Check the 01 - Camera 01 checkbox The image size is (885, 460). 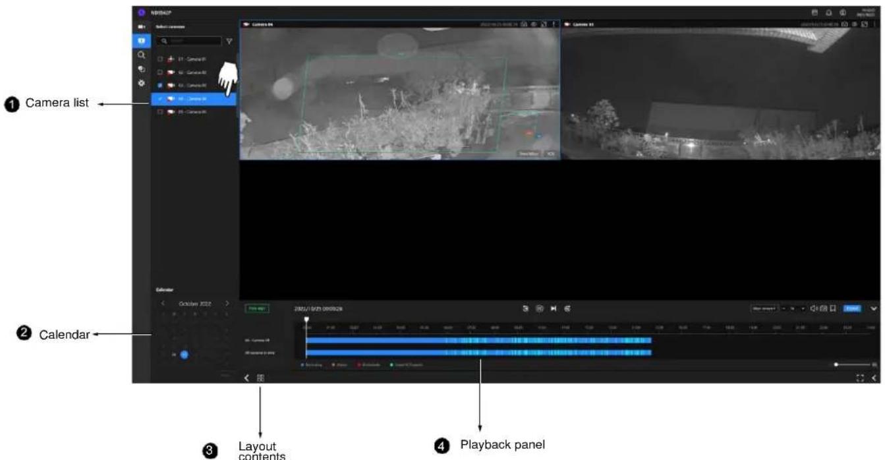point(160,59)
